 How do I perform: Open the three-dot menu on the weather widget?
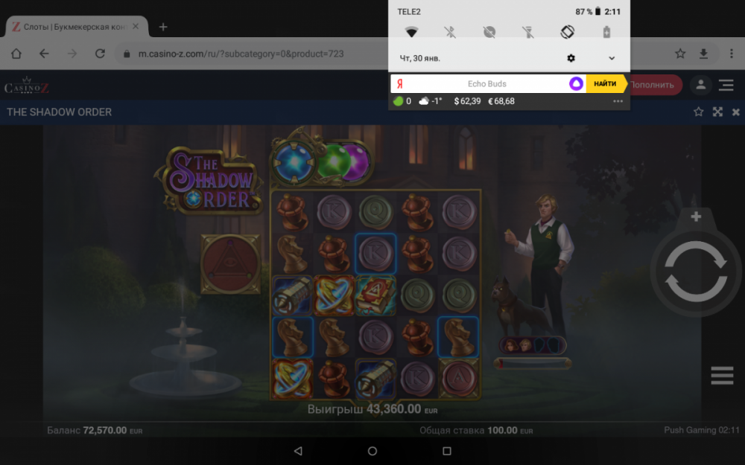click(618, 101)
